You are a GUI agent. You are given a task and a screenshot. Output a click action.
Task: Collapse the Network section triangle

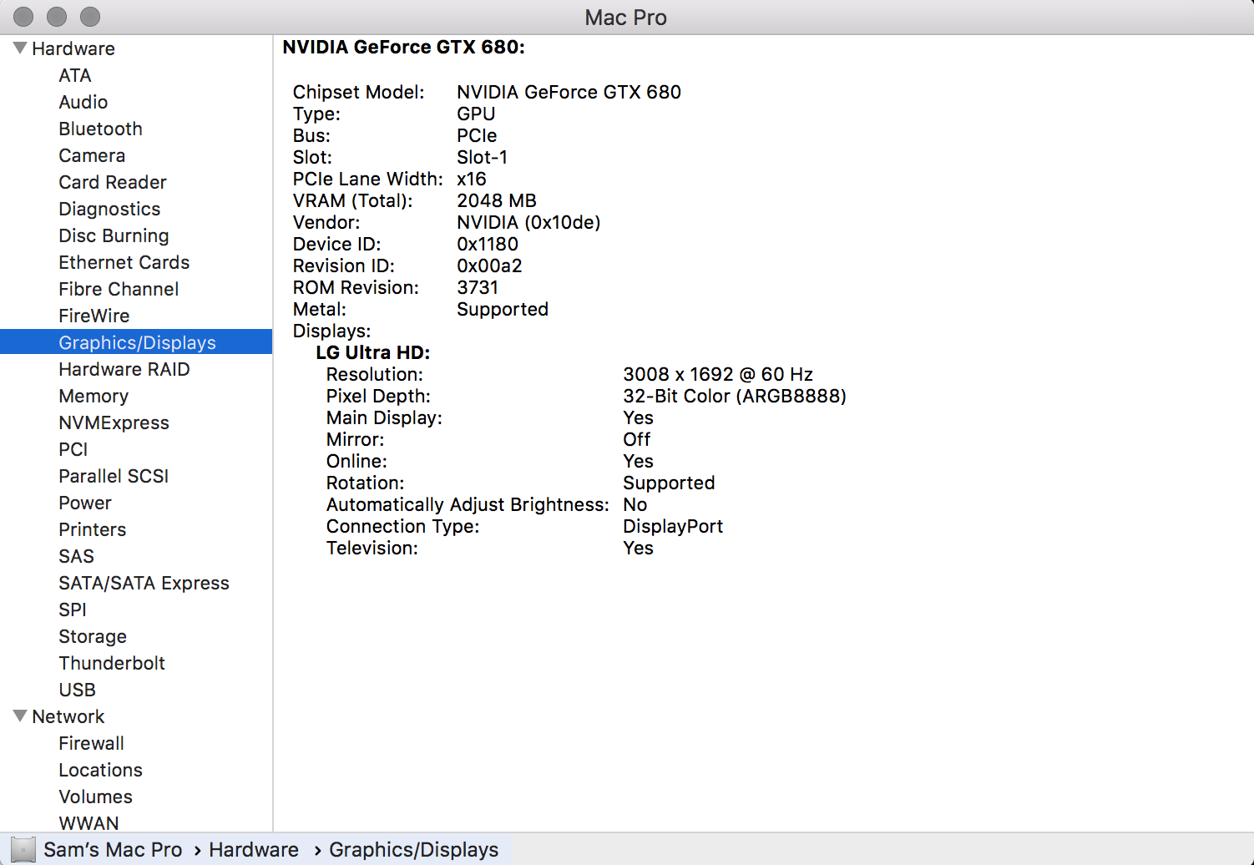pos(18,716)
